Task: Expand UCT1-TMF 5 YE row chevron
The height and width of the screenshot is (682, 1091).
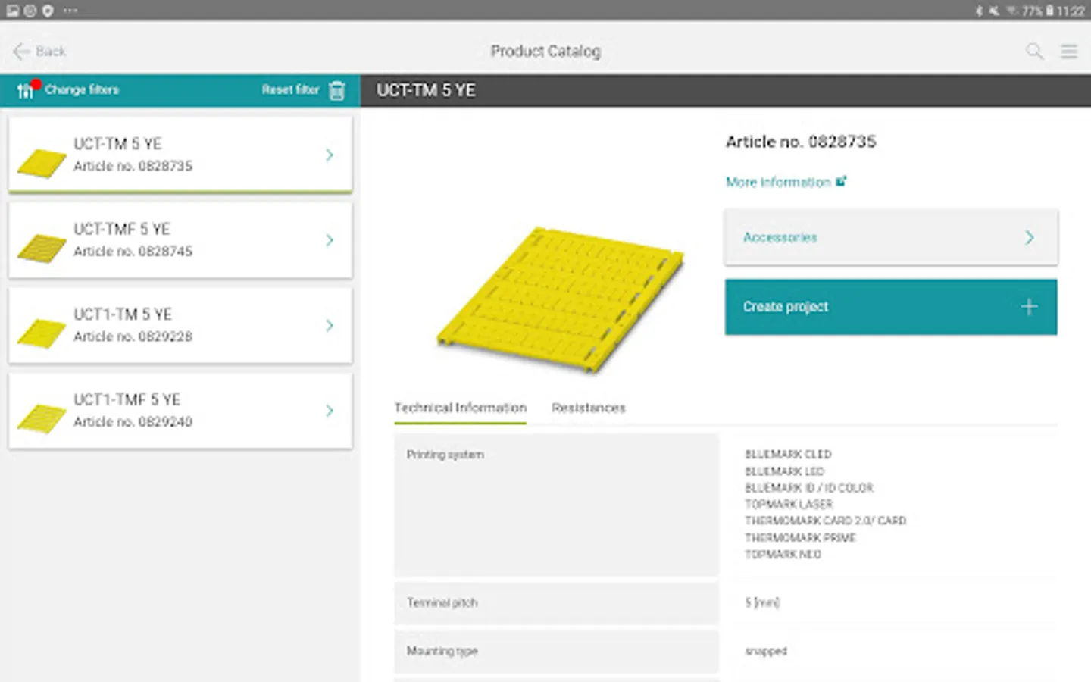Action: [330, 411]
